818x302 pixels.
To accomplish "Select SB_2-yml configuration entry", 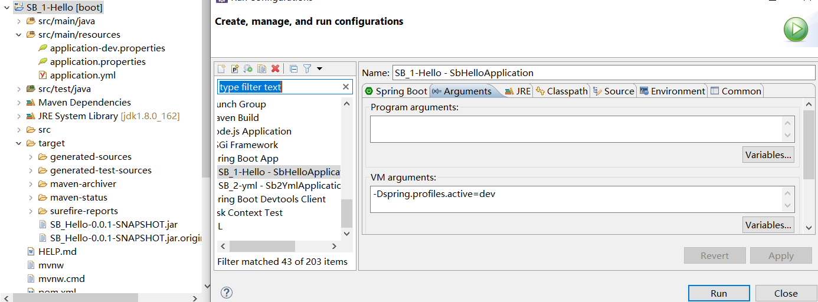I will [x=279, y=185].
